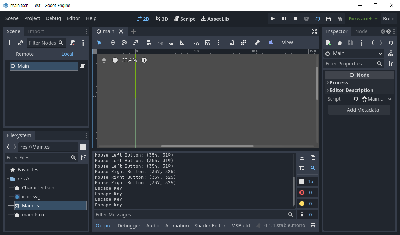Viewport: 400px width, 235px height.
Task: Toggle grid snap
Action: coord(207,43)
